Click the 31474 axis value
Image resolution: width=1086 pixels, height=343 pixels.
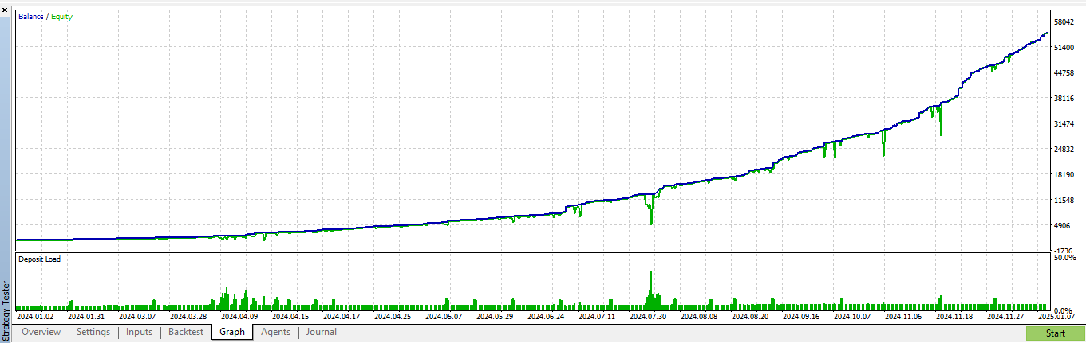pos(1064,124)
